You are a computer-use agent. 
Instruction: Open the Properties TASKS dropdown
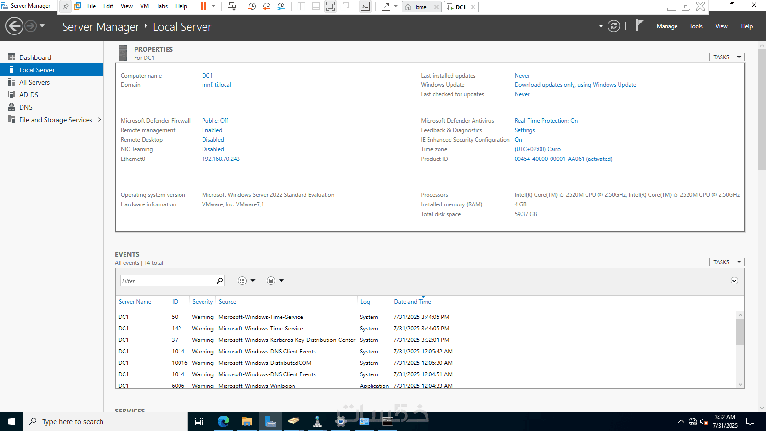click(x=727, y=57)
